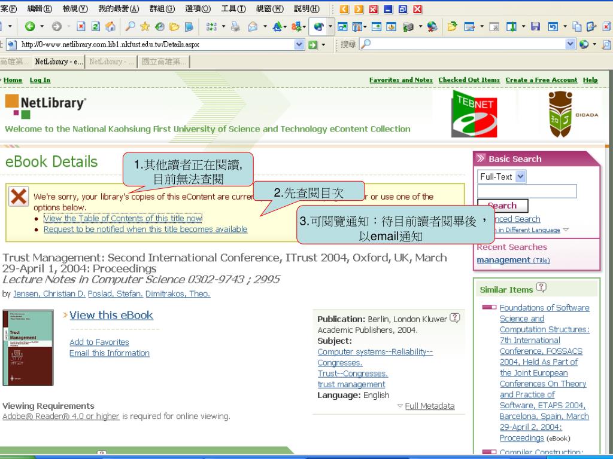Open the History clock icon
This screenshot has width=613, height=459.
click(159, 26)
